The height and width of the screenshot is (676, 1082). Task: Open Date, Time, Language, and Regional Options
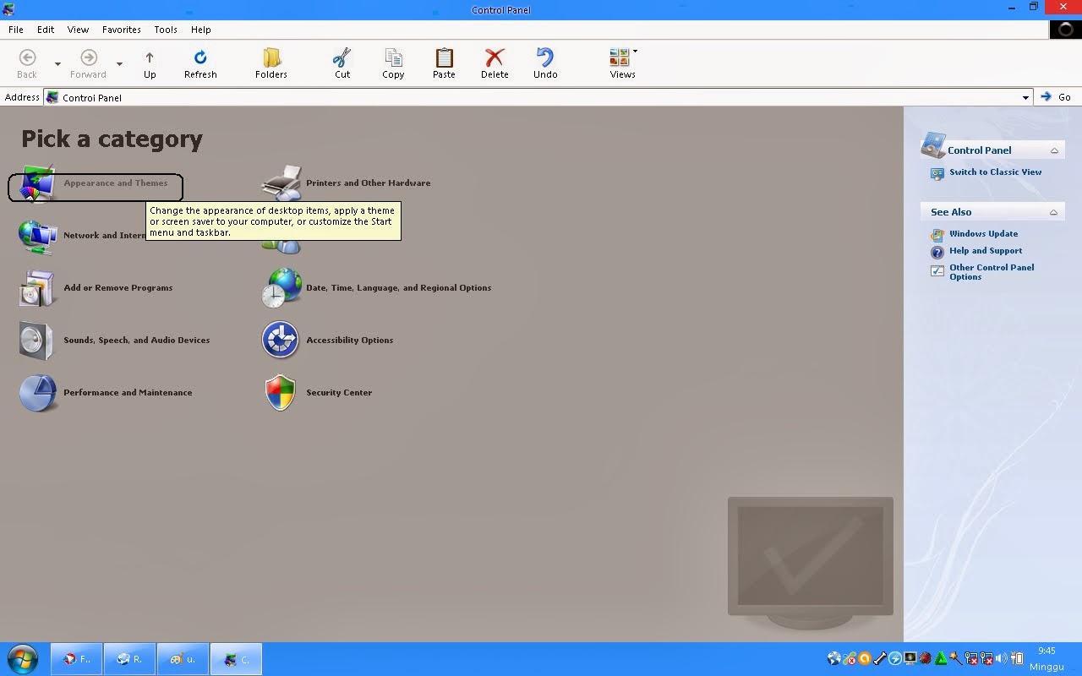click(x=399, y=287)
